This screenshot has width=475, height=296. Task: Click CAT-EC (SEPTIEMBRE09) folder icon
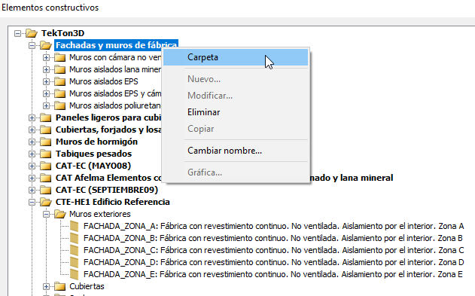[x=46, y=190]
